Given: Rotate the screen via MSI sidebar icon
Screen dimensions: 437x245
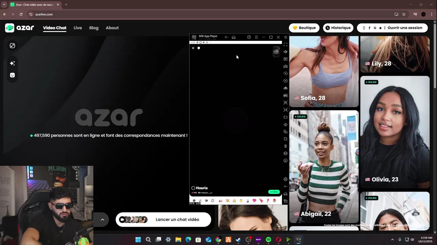Looking at the screenshot, I should (285, 132).
